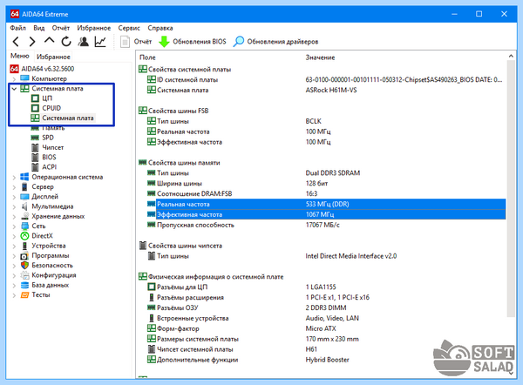Screen dimensions: 523x385
Task: Expand the Мультимедиа tree node
Action: [14, 206]
